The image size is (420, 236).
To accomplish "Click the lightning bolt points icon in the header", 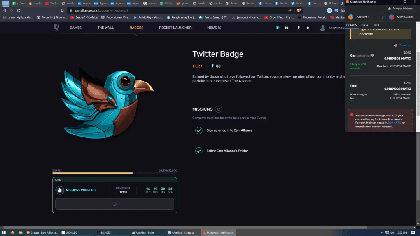I will [x=299, y=28].
